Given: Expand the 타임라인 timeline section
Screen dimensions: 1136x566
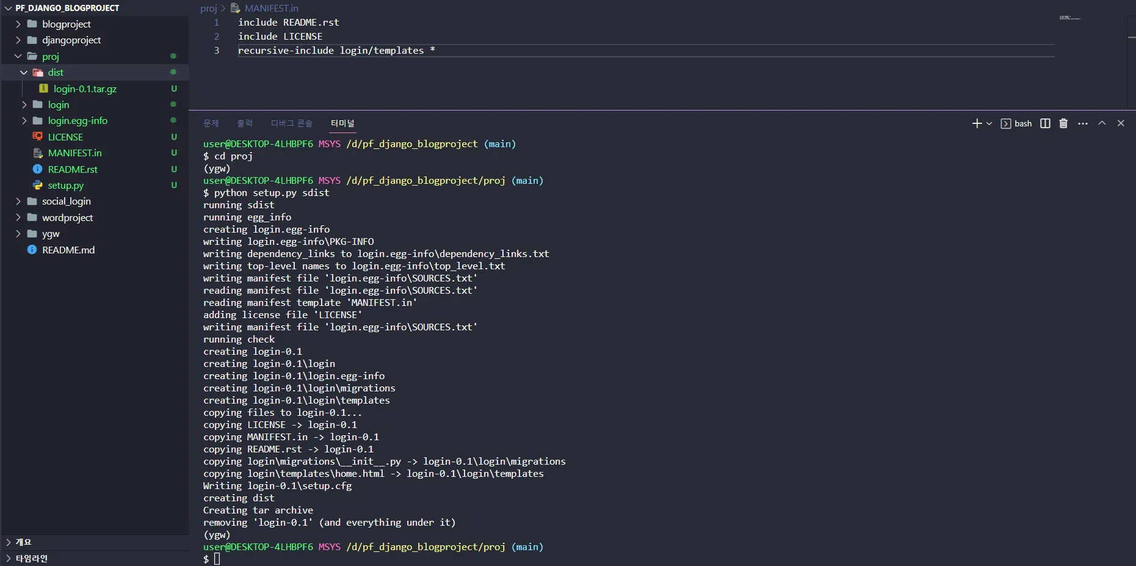Looking at the screenshot, I should pyautogui.click(x=9, y=558).
